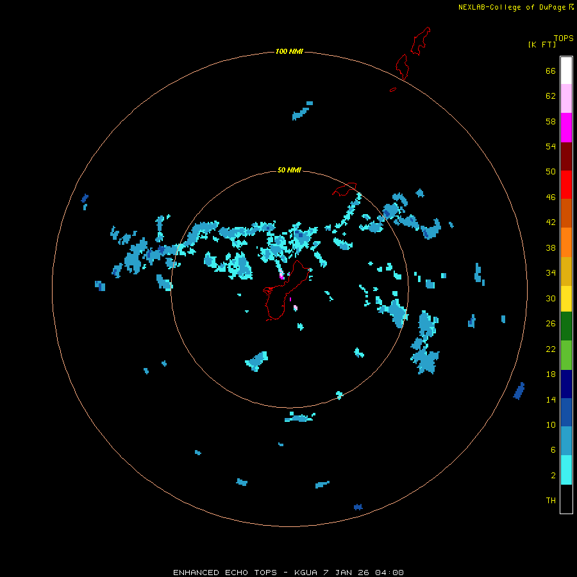Select the dark green legend swatch
The width and height of the screenshot is (577, 577).
coord(566,326)
